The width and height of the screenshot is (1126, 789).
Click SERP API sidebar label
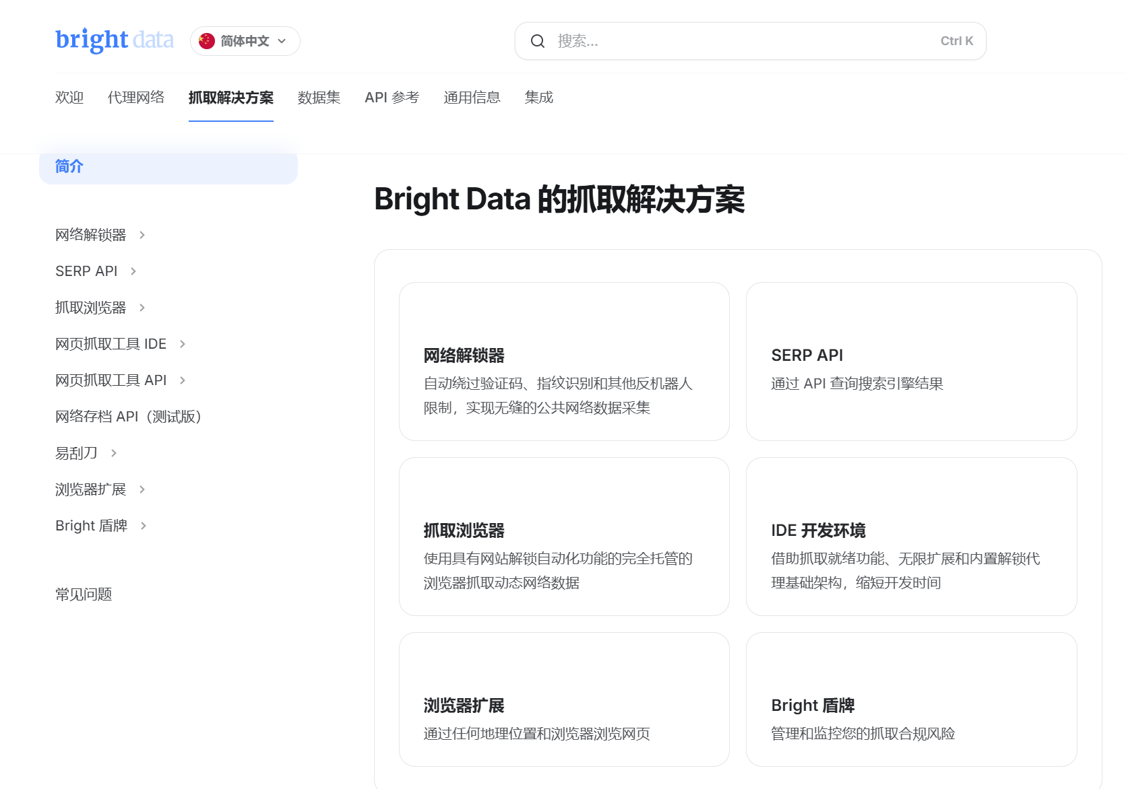click(x=86, y=271)
